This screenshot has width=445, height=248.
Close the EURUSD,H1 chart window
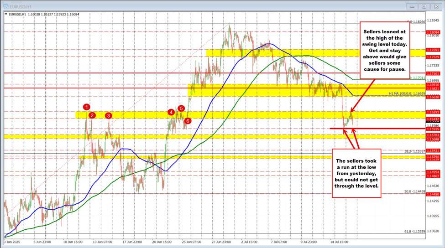click(x=435, y=6)
